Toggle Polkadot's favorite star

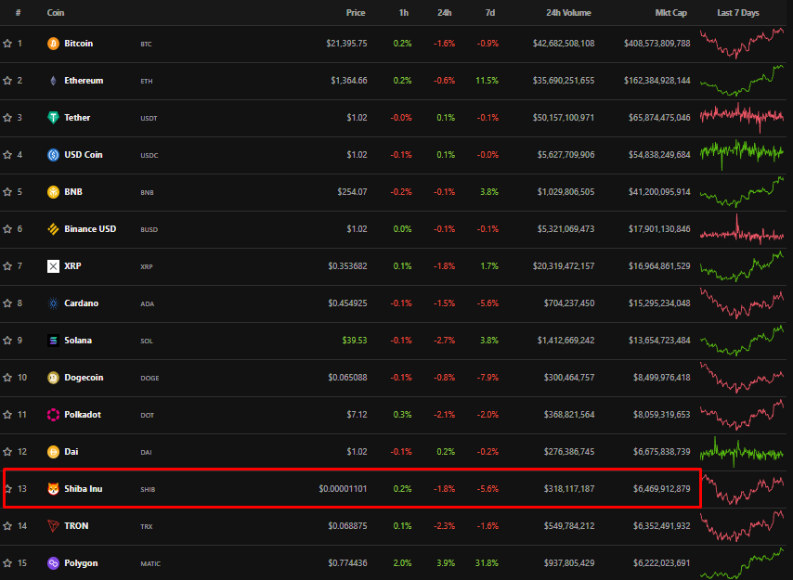(x=7, y=415)
